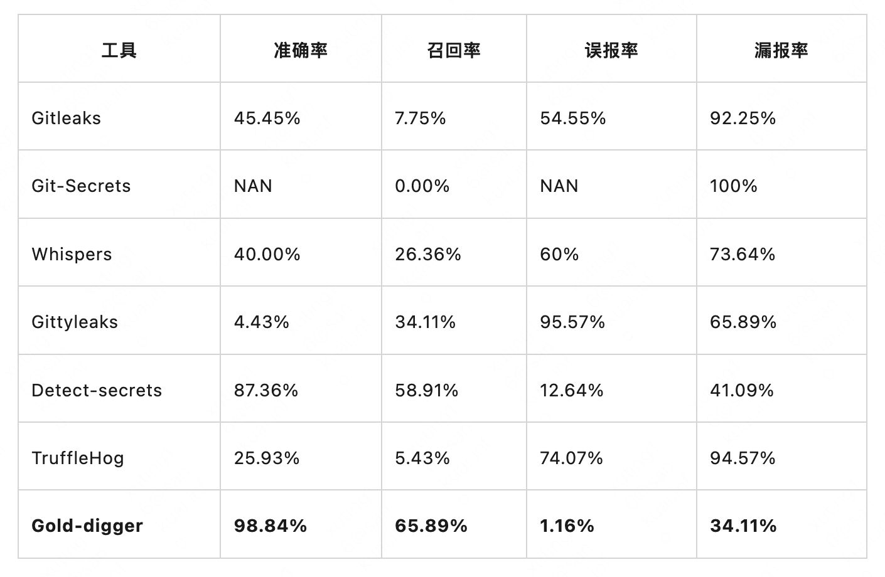Screen dimensions: 885x577
Task: Select the 0.00% recall cell
Action: click(422, 186)
